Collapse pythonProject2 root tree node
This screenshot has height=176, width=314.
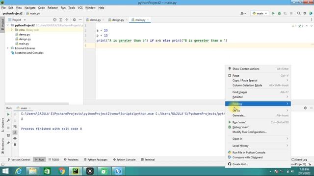[8, 25]
